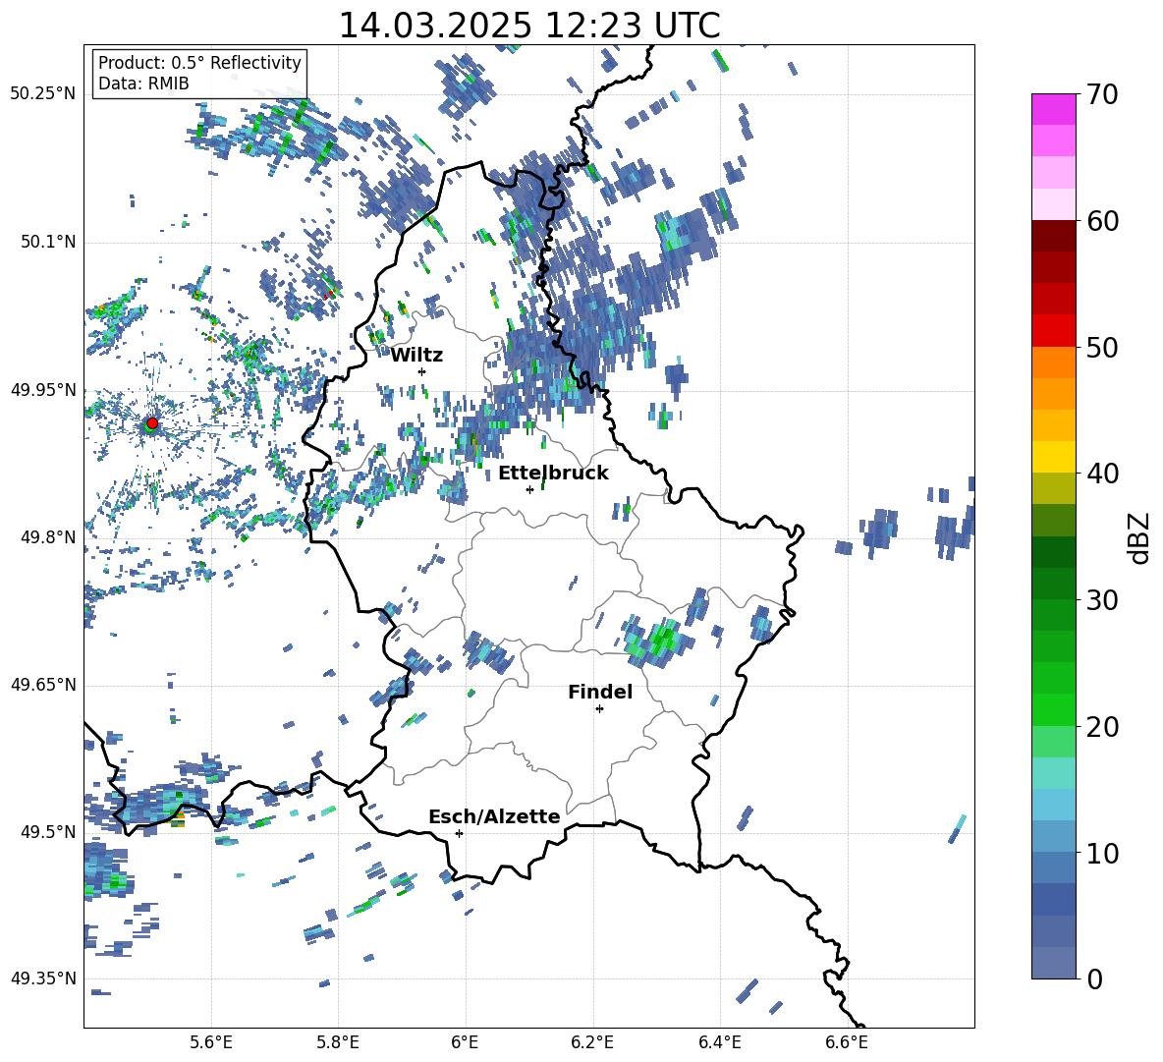The width and height of the screenshot is (1163, 1062).
Task: Click the 5.8°E longitude label
Action: (338, 1043)
